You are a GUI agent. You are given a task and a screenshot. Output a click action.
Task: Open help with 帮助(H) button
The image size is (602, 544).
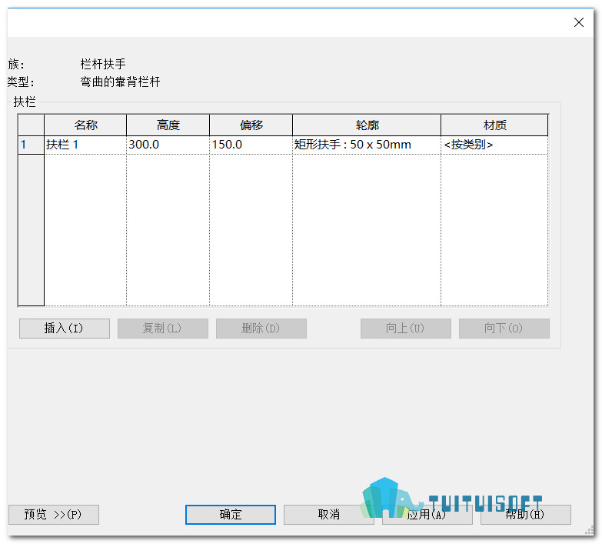pos(526,515)
